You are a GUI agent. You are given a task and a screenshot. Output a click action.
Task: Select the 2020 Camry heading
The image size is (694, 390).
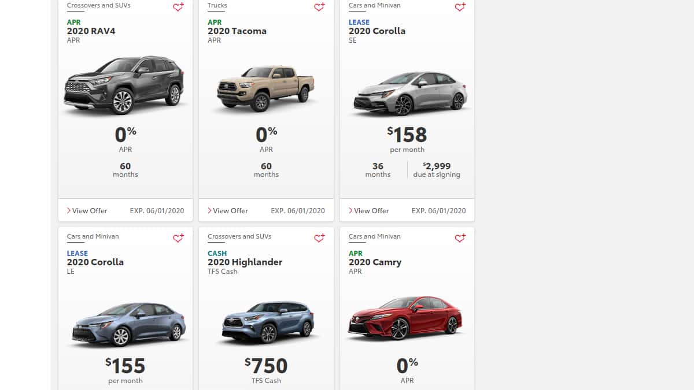click(375, 262)
